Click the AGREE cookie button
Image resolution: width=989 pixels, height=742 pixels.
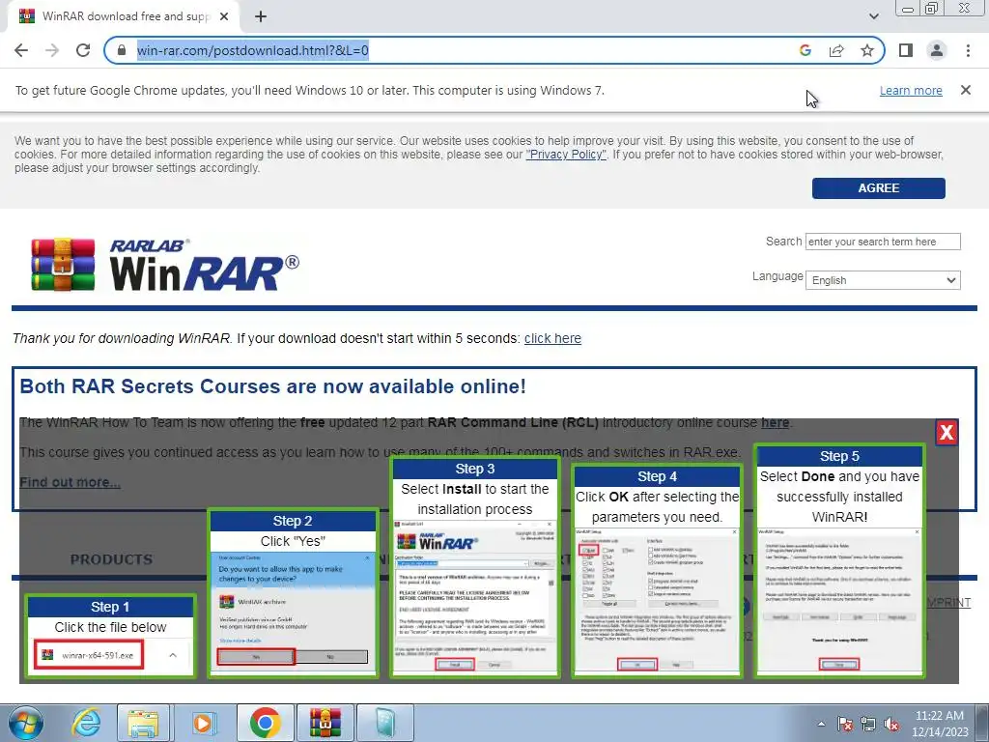[x=878, y=188]
